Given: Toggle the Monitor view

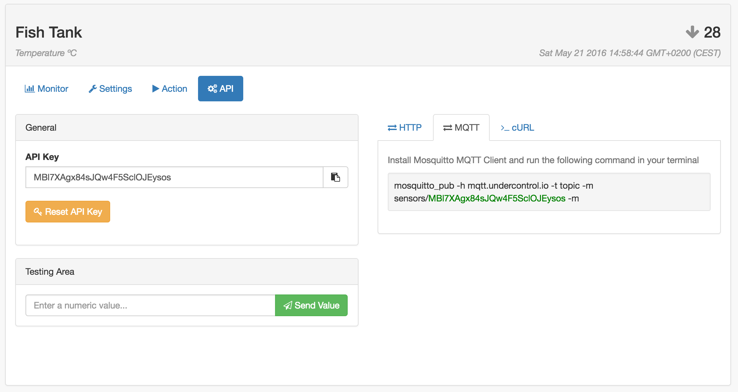Looking at the screenshot, I should click(x=47, y=89).
